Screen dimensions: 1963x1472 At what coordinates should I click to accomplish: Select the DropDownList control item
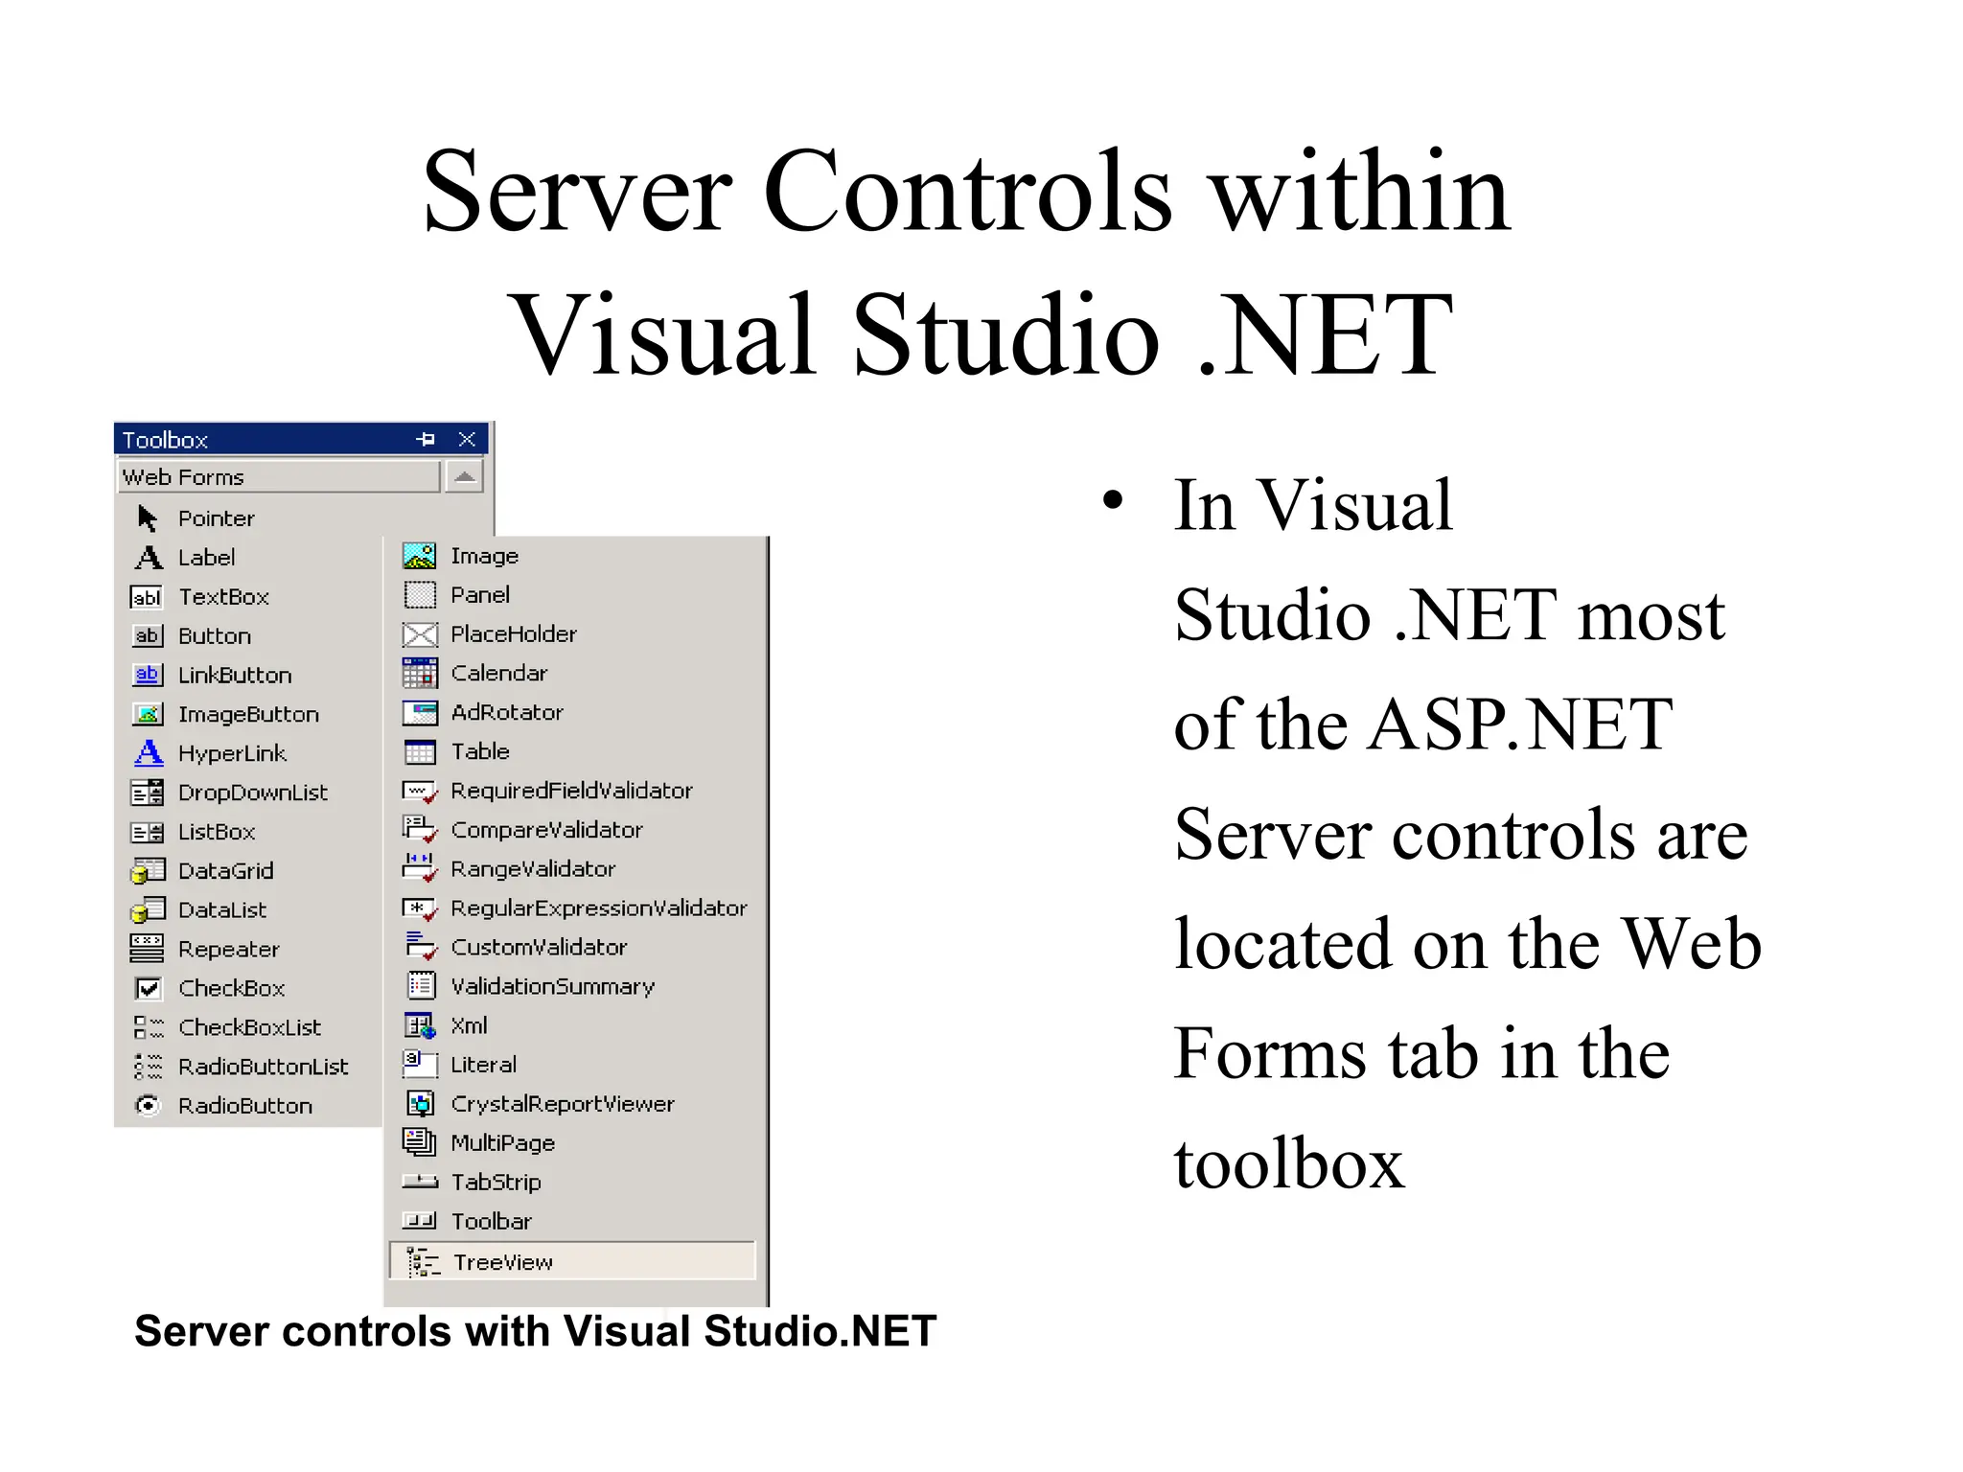pos(252,793)
